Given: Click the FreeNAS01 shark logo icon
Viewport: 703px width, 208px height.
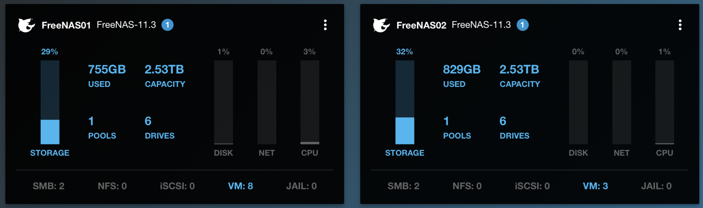Looking at the screenshot, I should pos(26,25).
